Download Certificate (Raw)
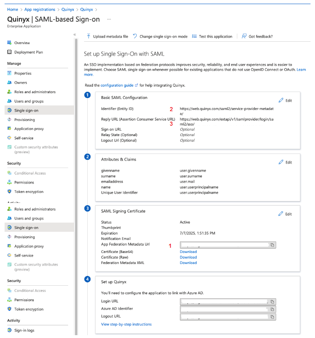Image resolution: width=315 pixels, height=338 pixels. tap(188, 257)
